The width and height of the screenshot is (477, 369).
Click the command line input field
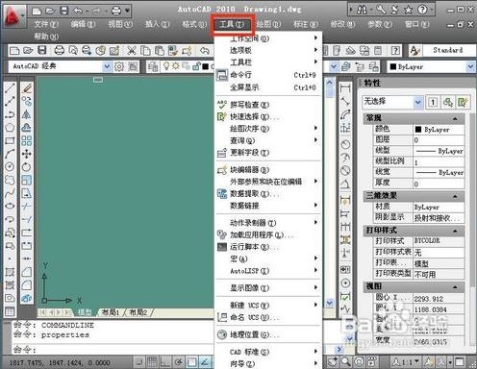113,349
